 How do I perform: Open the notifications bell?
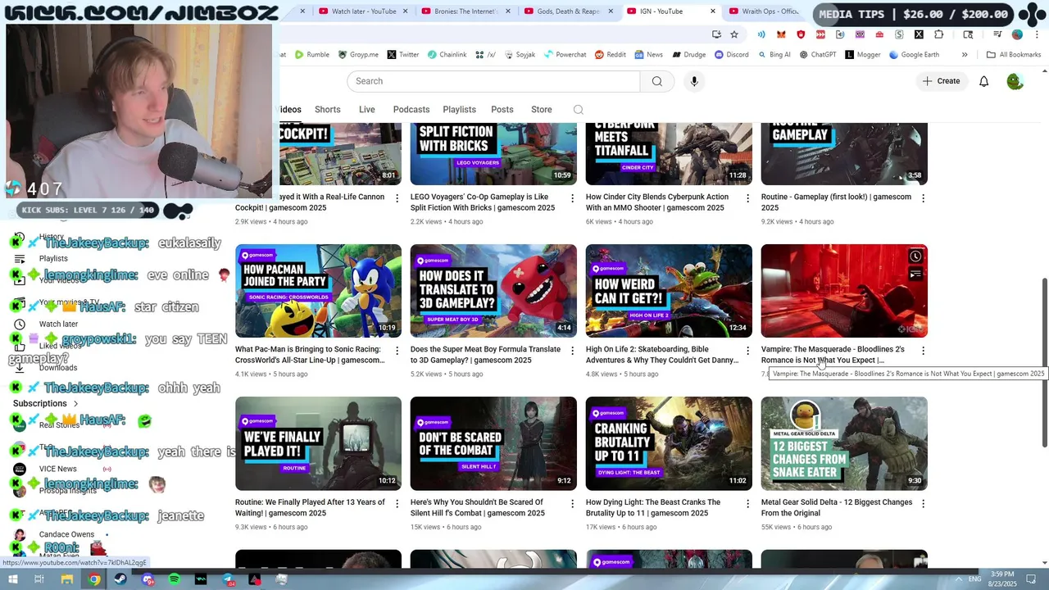click(983, 81)
